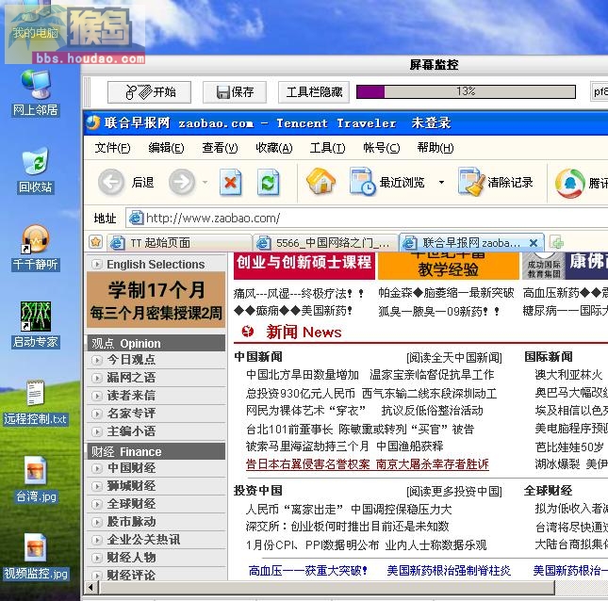The width and height of the screenshot is (608, 601).
Task: Click the red 新闻 News section icon
Action: (x=248, y=332)
